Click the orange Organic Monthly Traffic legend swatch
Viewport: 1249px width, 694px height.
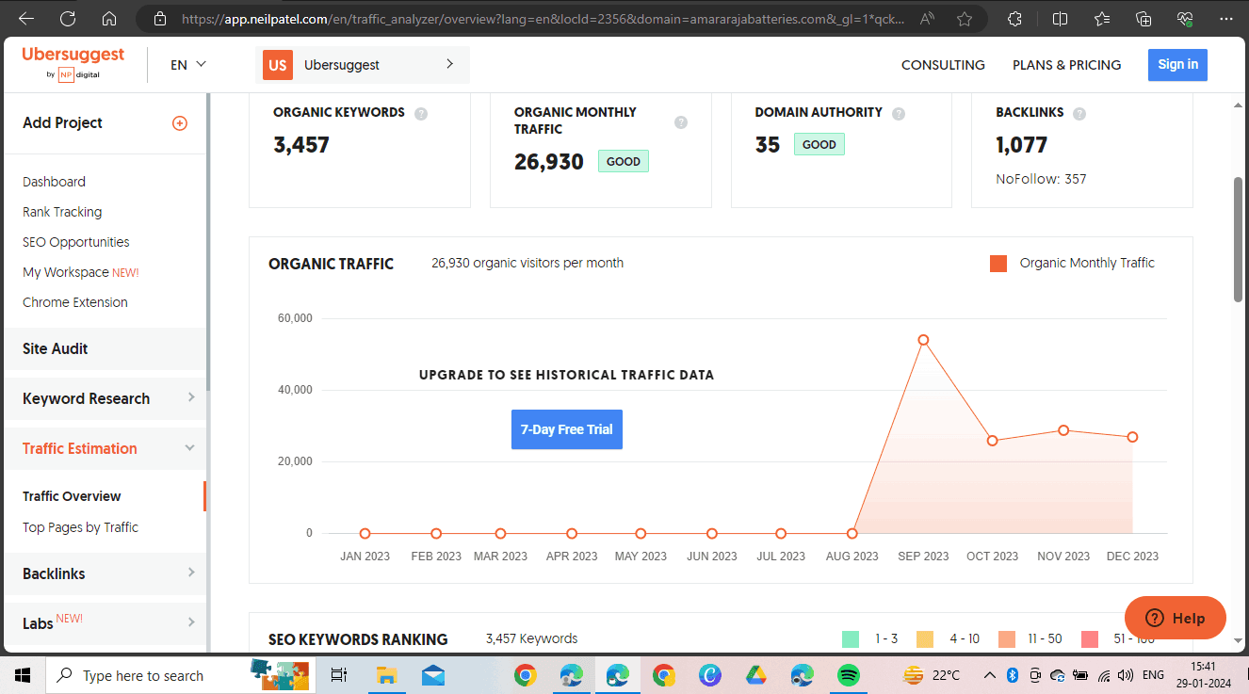[998, 264]
